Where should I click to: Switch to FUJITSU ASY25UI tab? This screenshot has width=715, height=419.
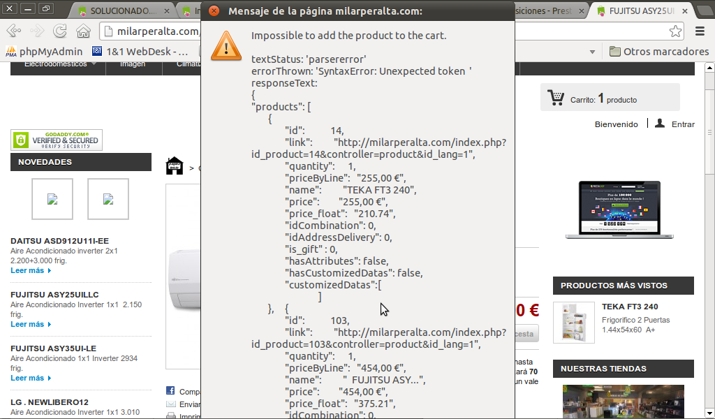tap(641, 10)
